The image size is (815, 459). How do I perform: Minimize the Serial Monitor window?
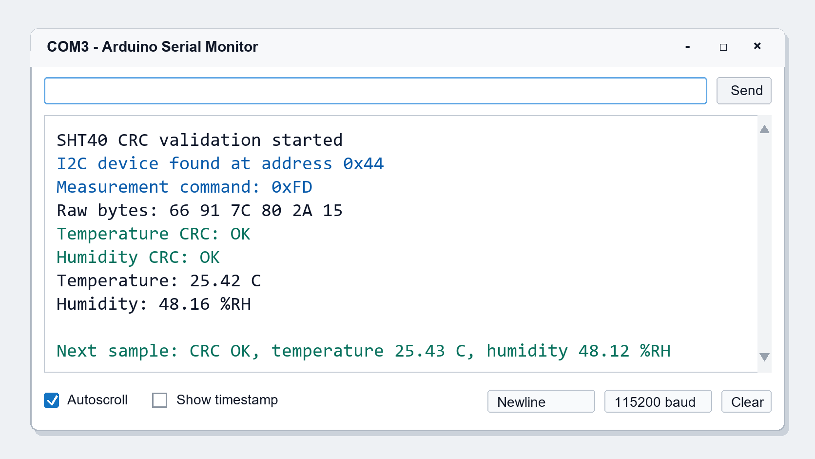687,47
